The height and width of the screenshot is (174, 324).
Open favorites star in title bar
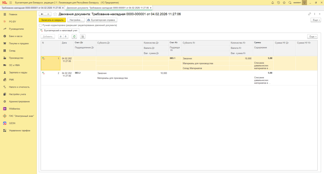coord(284,3)
